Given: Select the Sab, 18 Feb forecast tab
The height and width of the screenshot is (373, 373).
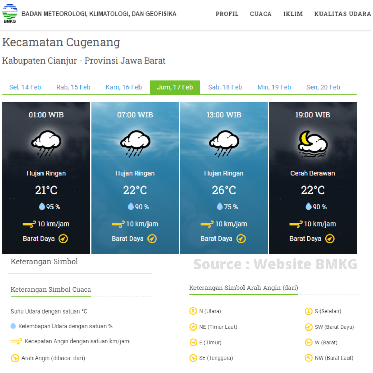Looking at the screenshot, I should 225,87.
